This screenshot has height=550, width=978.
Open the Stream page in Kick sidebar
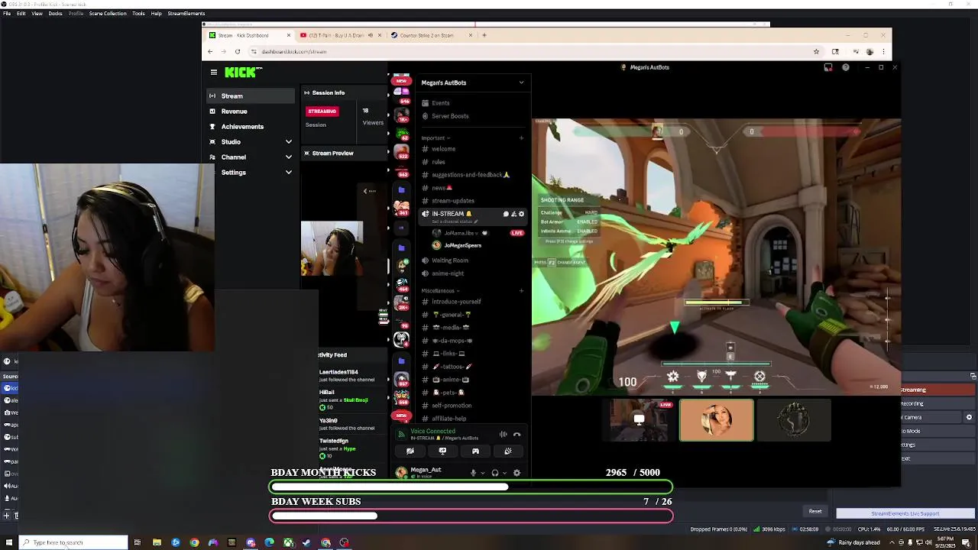tap(251, 96)
